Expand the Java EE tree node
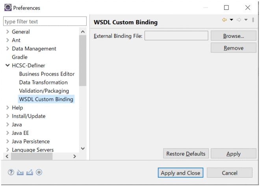 click(x=7, y=133)
